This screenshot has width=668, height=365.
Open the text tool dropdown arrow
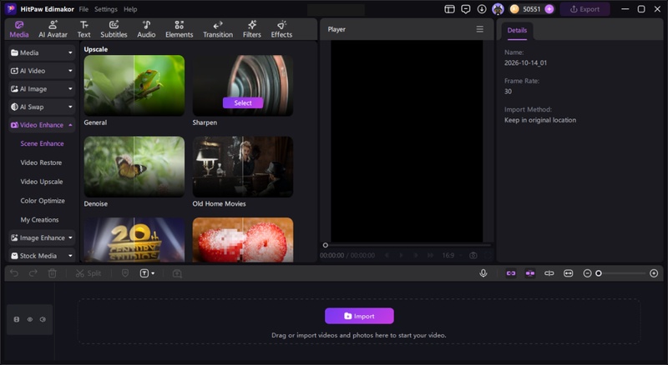click(x=153, y=273)
